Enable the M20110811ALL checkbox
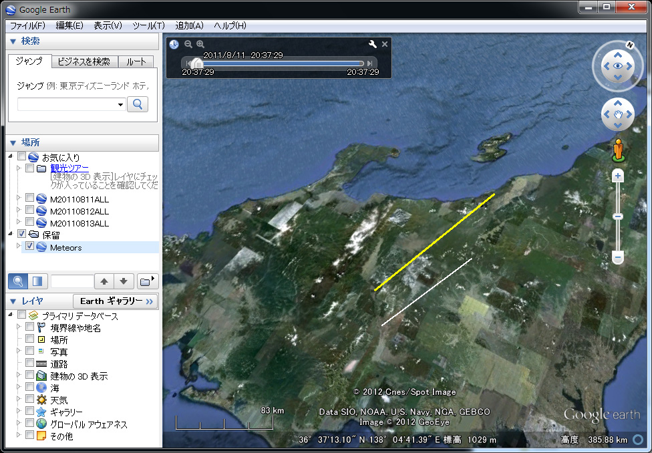Screen dimensions: 652x453 pos(29,198)
